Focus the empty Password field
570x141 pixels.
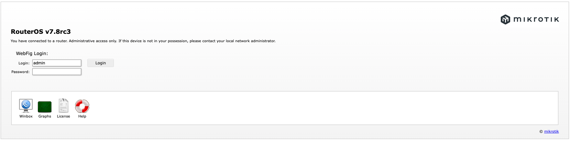point(57,71)
